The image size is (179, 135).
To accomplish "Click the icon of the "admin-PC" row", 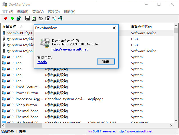I will tap(4, 33).
